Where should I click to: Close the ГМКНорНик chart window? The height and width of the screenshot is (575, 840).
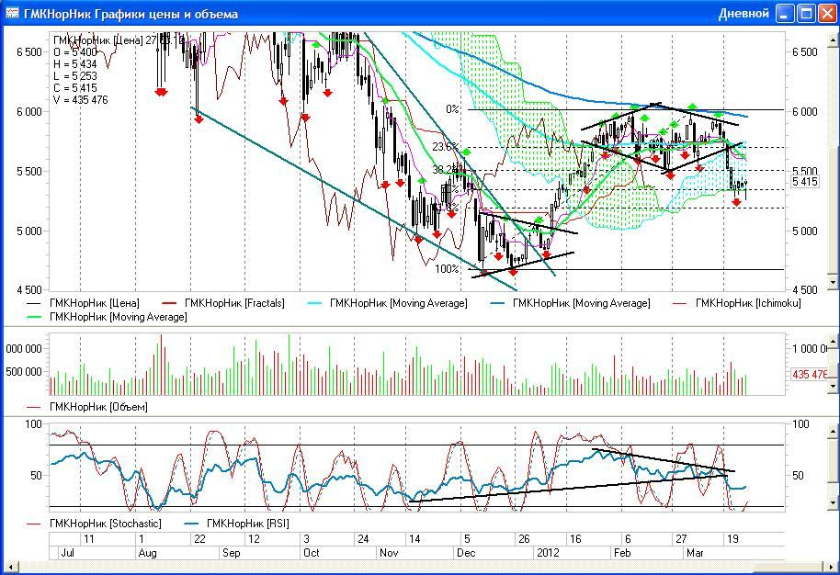point(827,14)
